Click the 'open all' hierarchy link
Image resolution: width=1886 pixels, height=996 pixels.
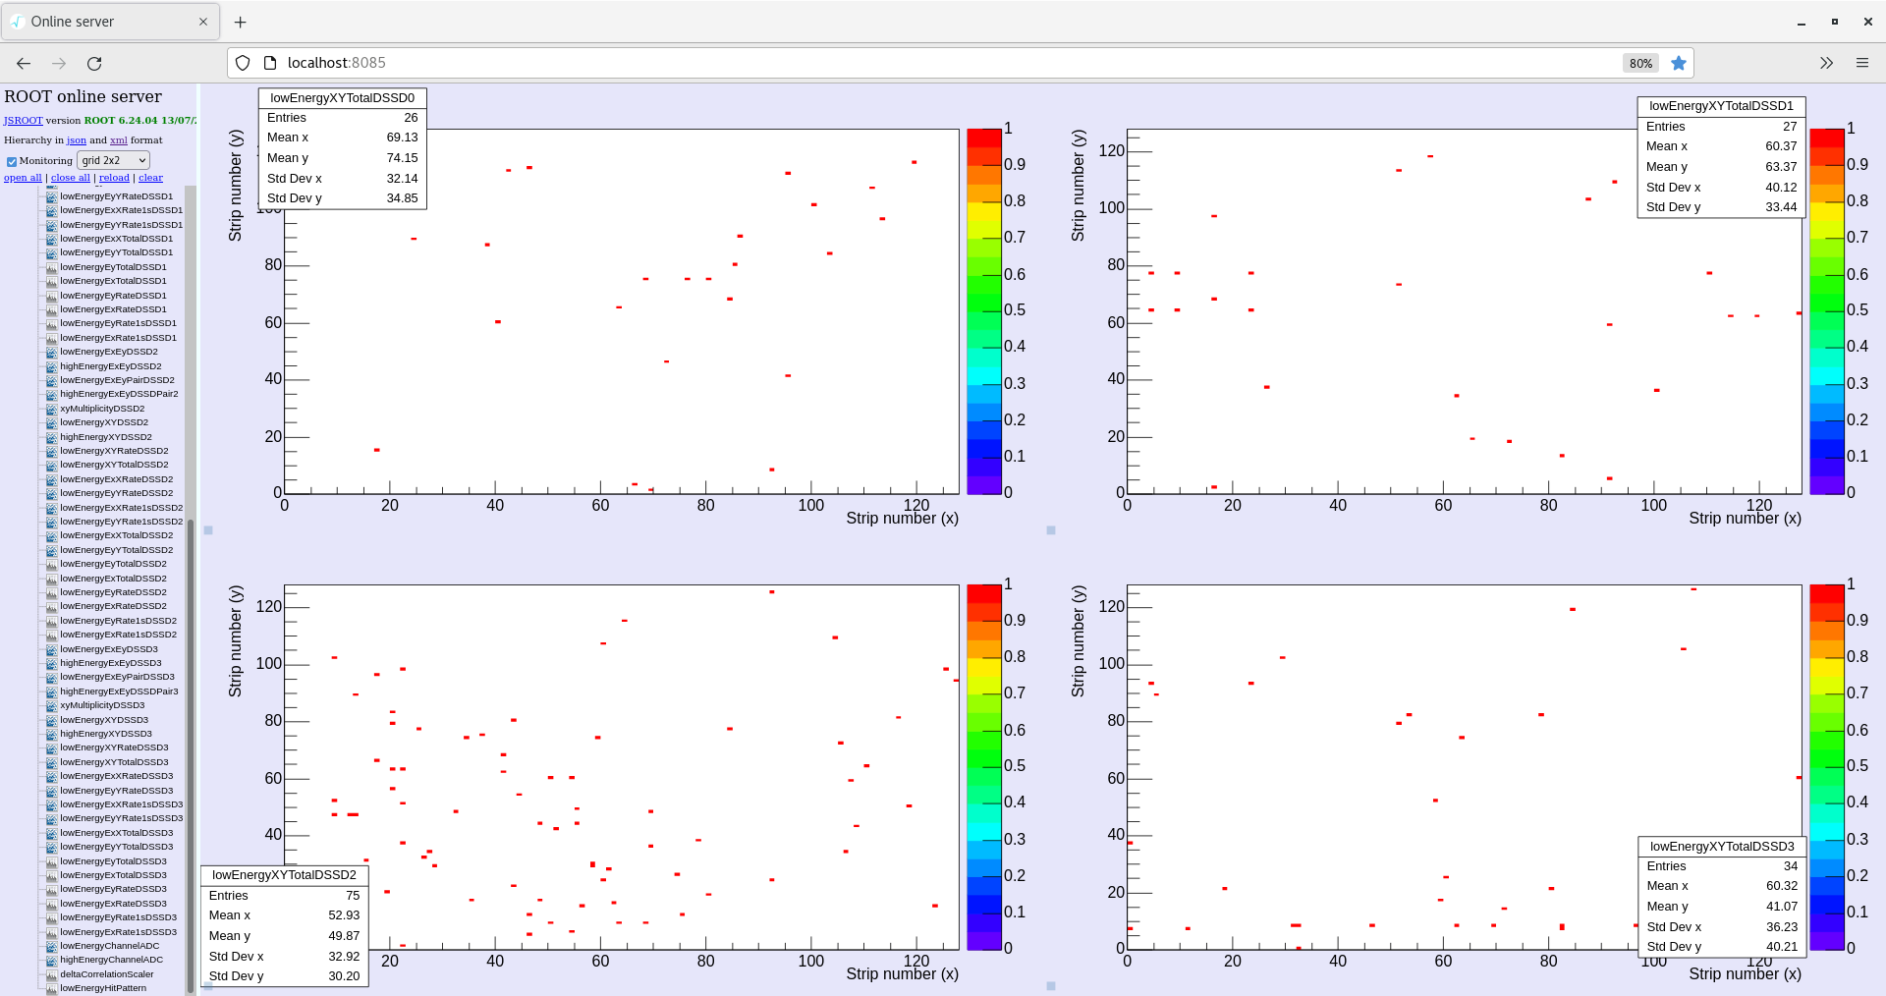click(23, 178)
